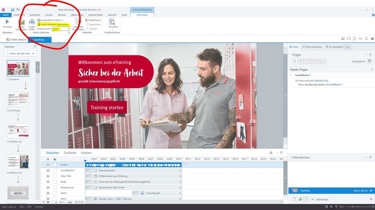Create a new trigger icon
Image resolution: width=375 pixels, height=210 pixels.
pos(294,62)
